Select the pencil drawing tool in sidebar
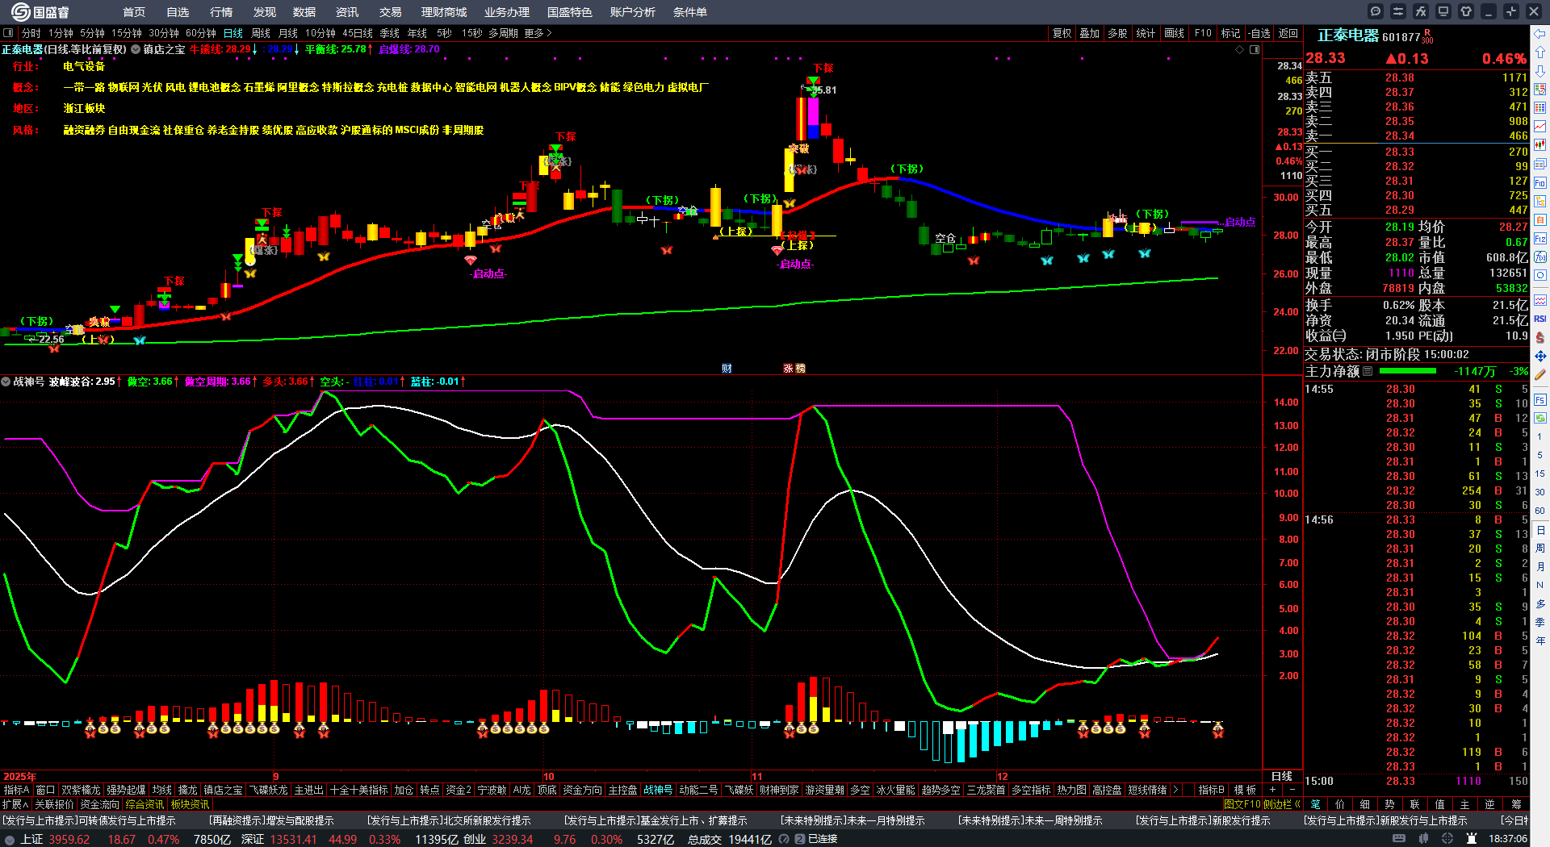The height and width of the screenshot is (847, 1550). (1540, 374)
